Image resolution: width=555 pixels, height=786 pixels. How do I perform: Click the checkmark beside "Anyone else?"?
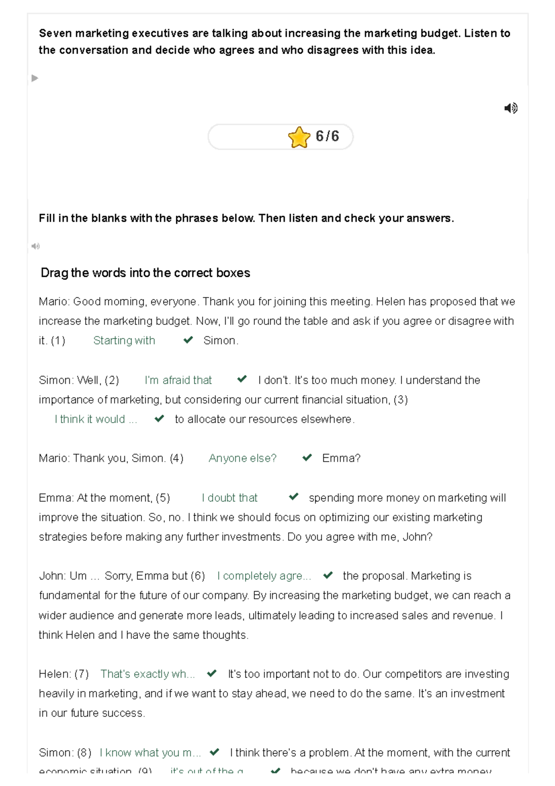point(307,458)
